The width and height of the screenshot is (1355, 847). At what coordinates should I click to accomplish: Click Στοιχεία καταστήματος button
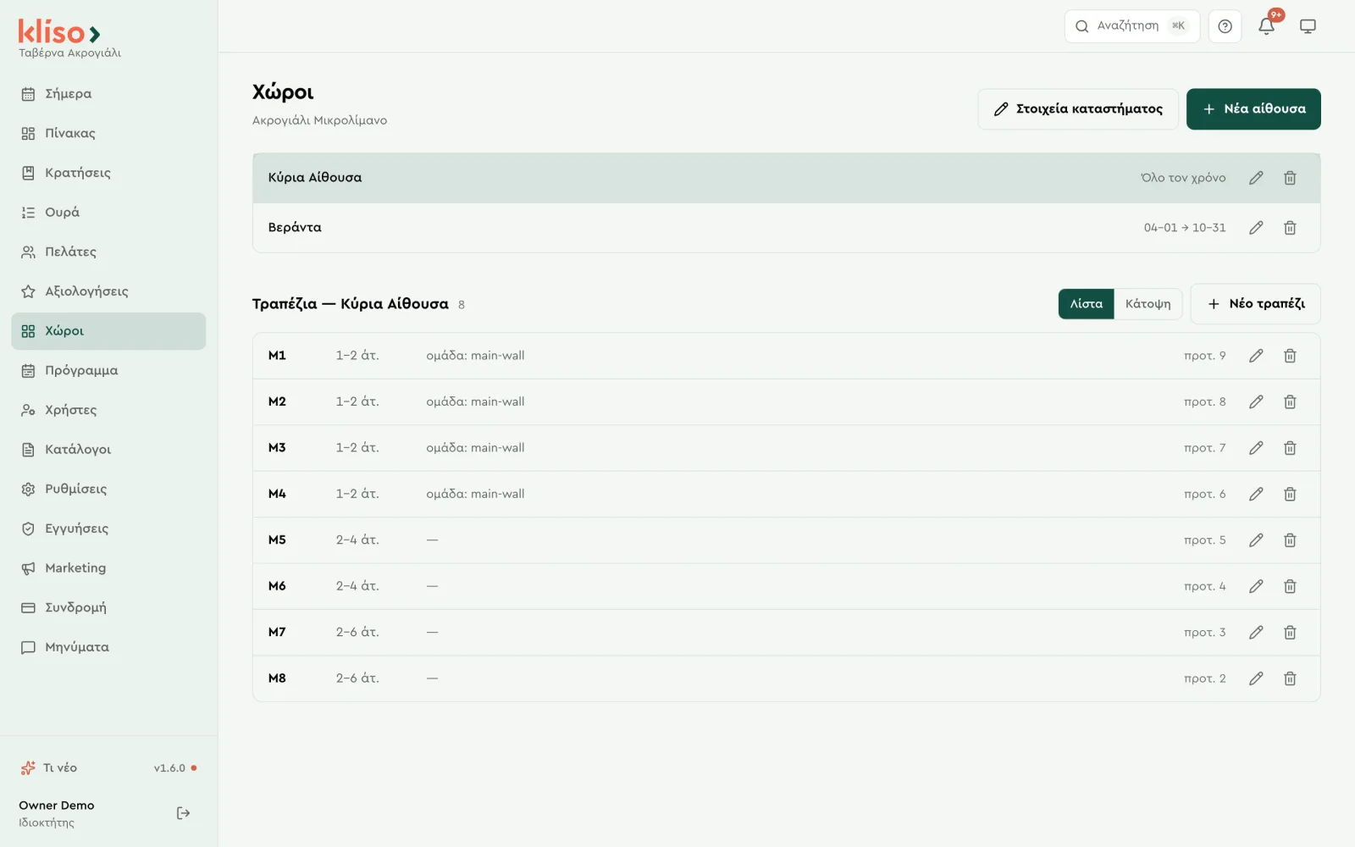(x=1078, y=109)
